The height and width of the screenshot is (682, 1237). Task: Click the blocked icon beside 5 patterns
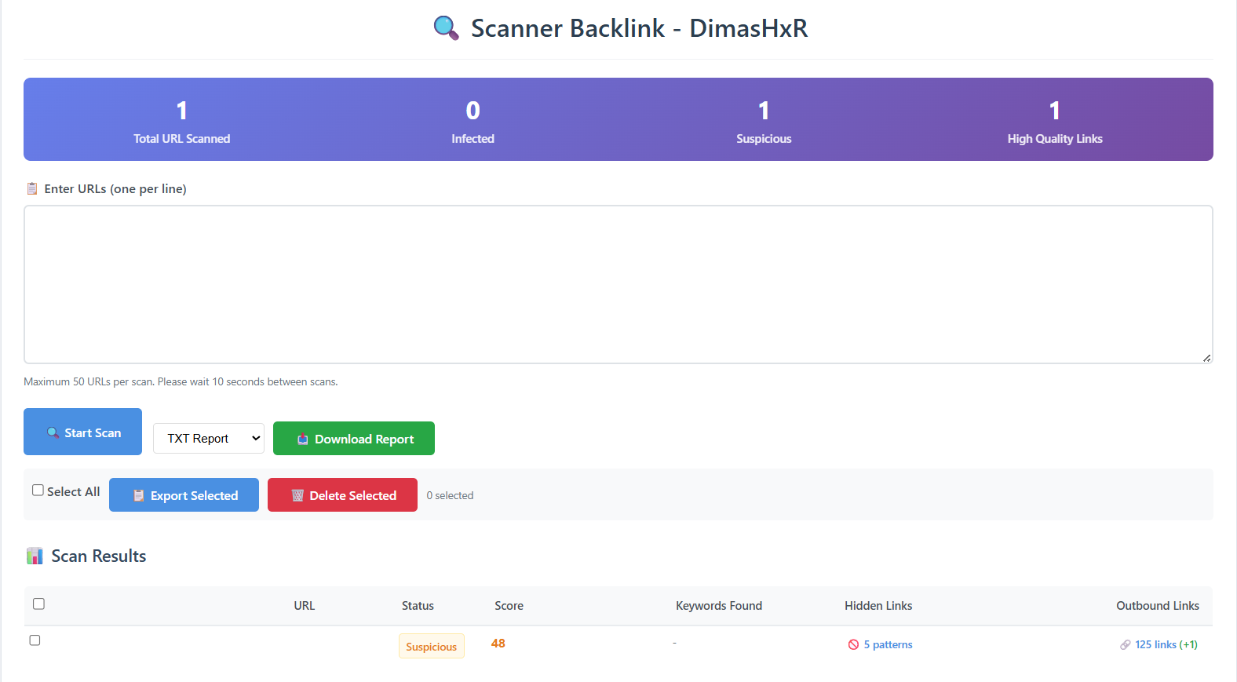click(853, 644)
